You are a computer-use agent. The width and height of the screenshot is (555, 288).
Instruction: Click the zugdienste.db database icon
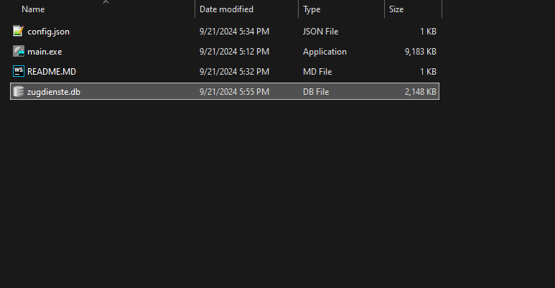coord(19,92)
